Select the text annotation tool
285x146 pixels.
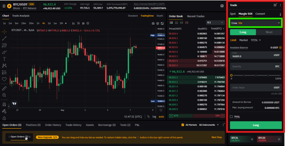tap(4, 59)
